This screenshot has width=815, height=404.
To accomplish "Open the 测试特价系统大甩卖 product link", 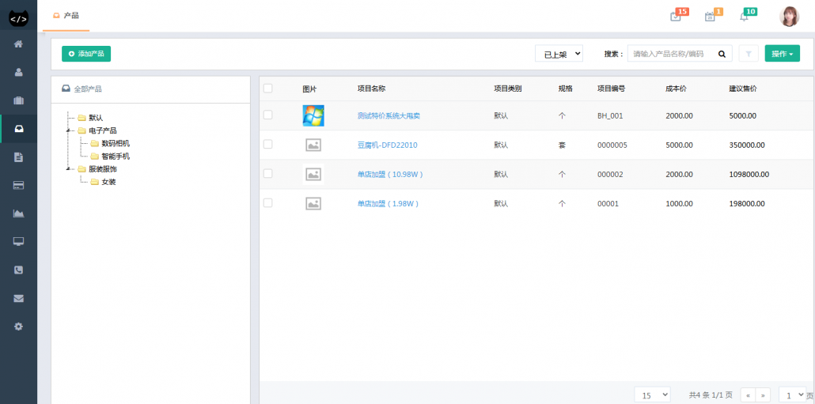I will click(x=389, y=115).
